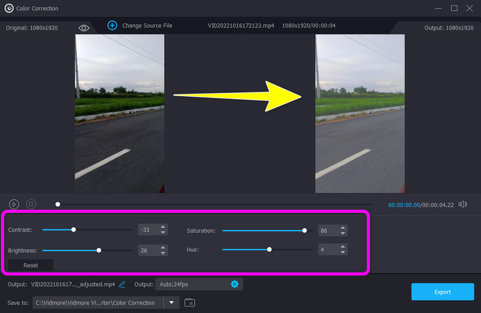Toggle the original preview eye icon

click(x=84, y=28)
